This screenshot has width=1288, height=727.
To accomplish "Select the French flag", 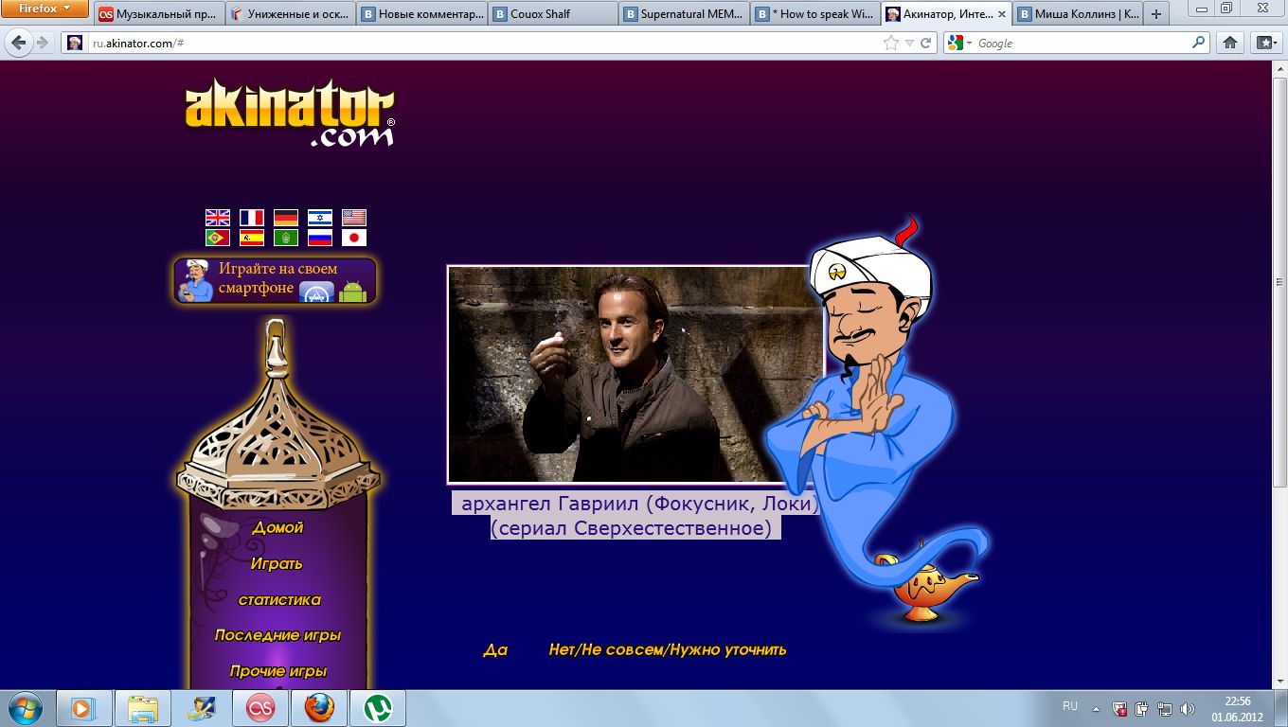I will pyautogui.click(x=252, y=218).
